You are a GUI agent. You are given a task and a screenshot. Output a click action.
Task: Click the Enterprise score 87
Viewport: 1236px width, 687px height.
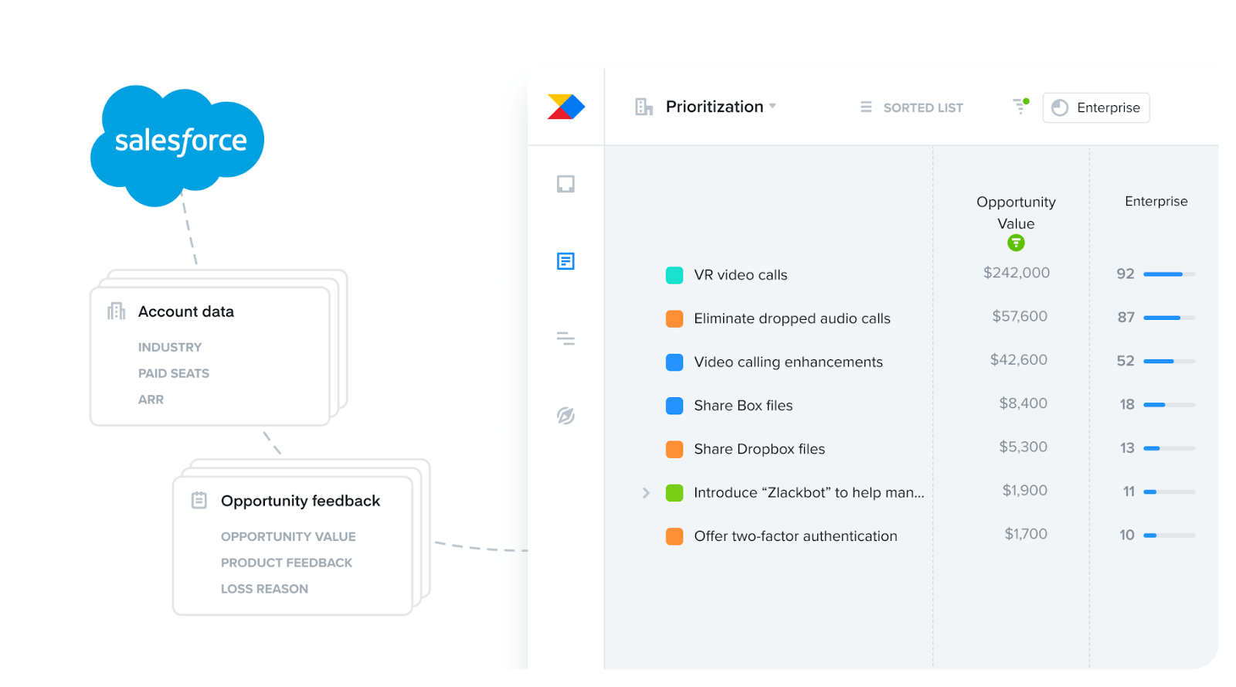[1126, 318]
